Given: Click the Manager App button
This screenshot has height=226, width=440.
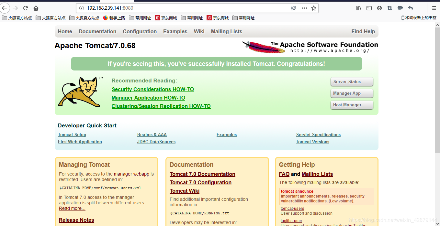Looking at the screenshot, I should pos(352,93).
